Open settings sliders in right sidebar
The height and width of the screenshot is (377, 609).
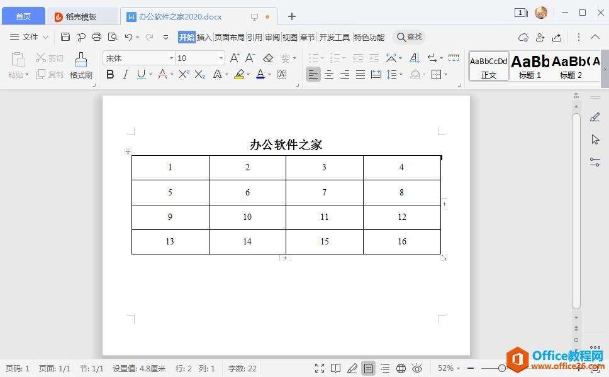click(x=595, y=161)
